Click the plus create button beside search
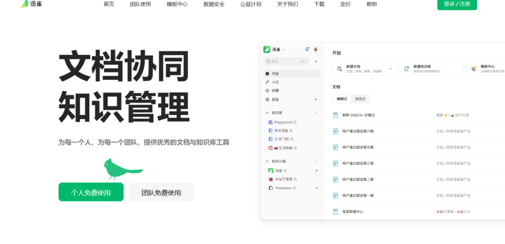 (x=316, y=61)
